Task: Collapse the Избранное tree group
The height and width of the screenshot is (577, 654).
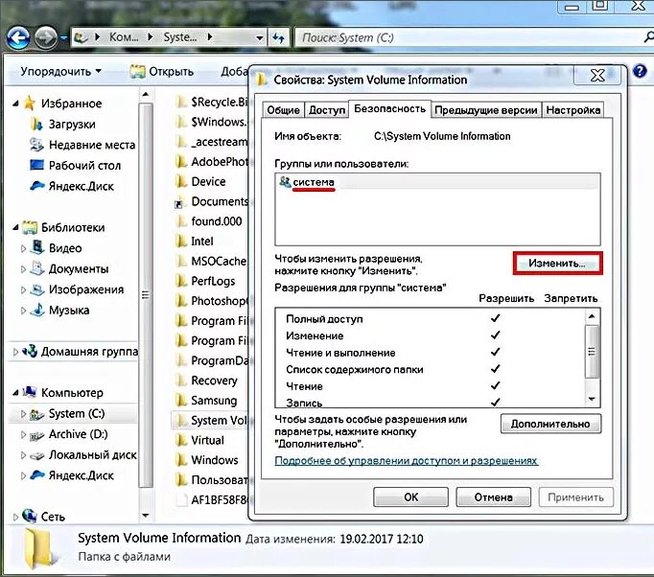Action: pyautogui.click(x=15, y=104)
